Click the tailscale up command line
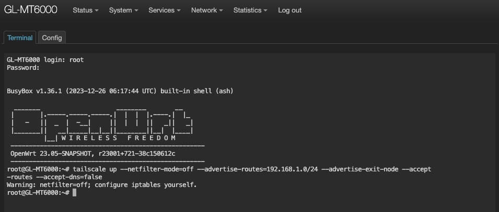The image size is (499, 212). tap(219, 170)
